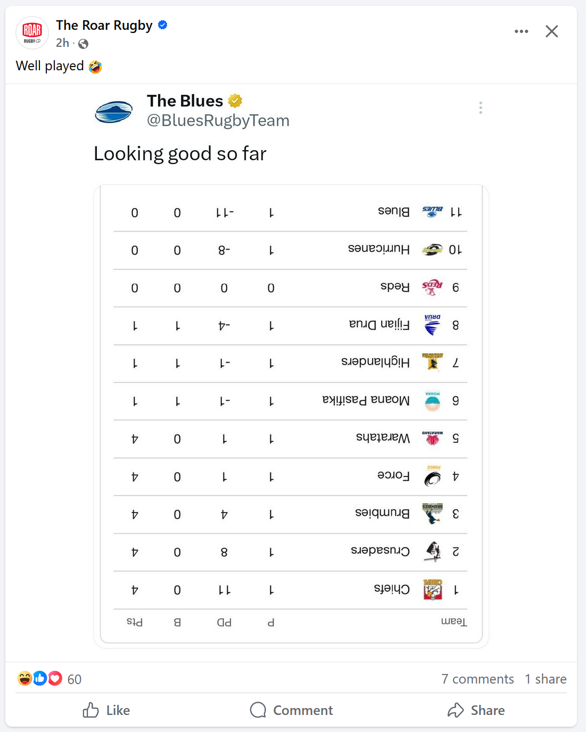Open The Roar Rugby page name link
The image size is (586, 732).
tap(104, 25)
